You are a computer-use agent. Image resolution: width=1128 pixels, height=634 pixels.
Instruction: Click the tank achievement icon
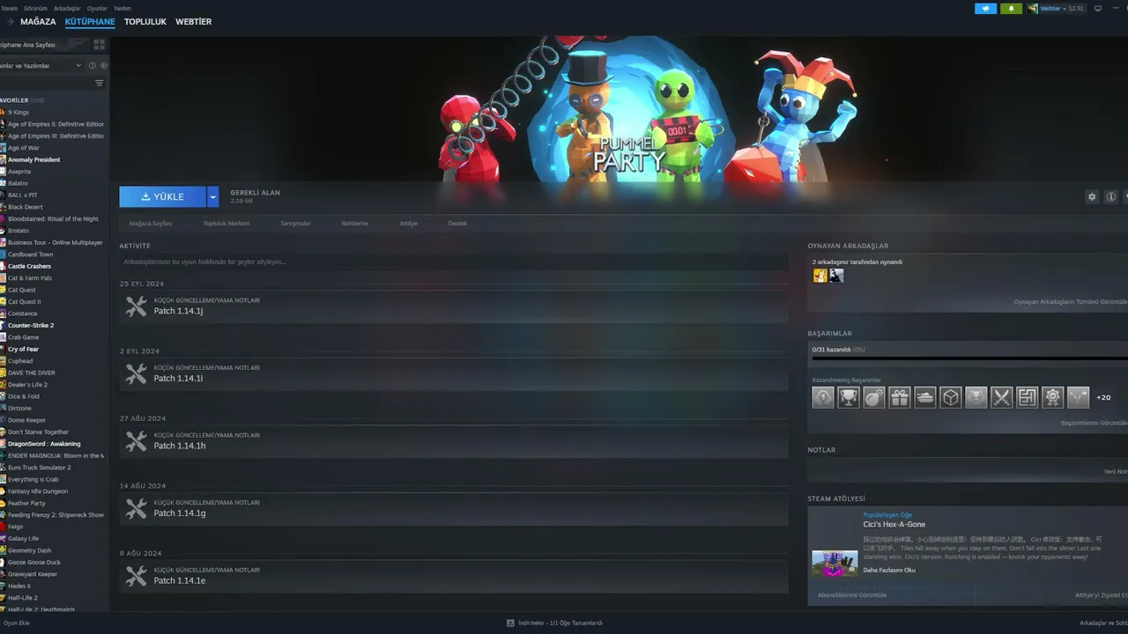point(924,398)
